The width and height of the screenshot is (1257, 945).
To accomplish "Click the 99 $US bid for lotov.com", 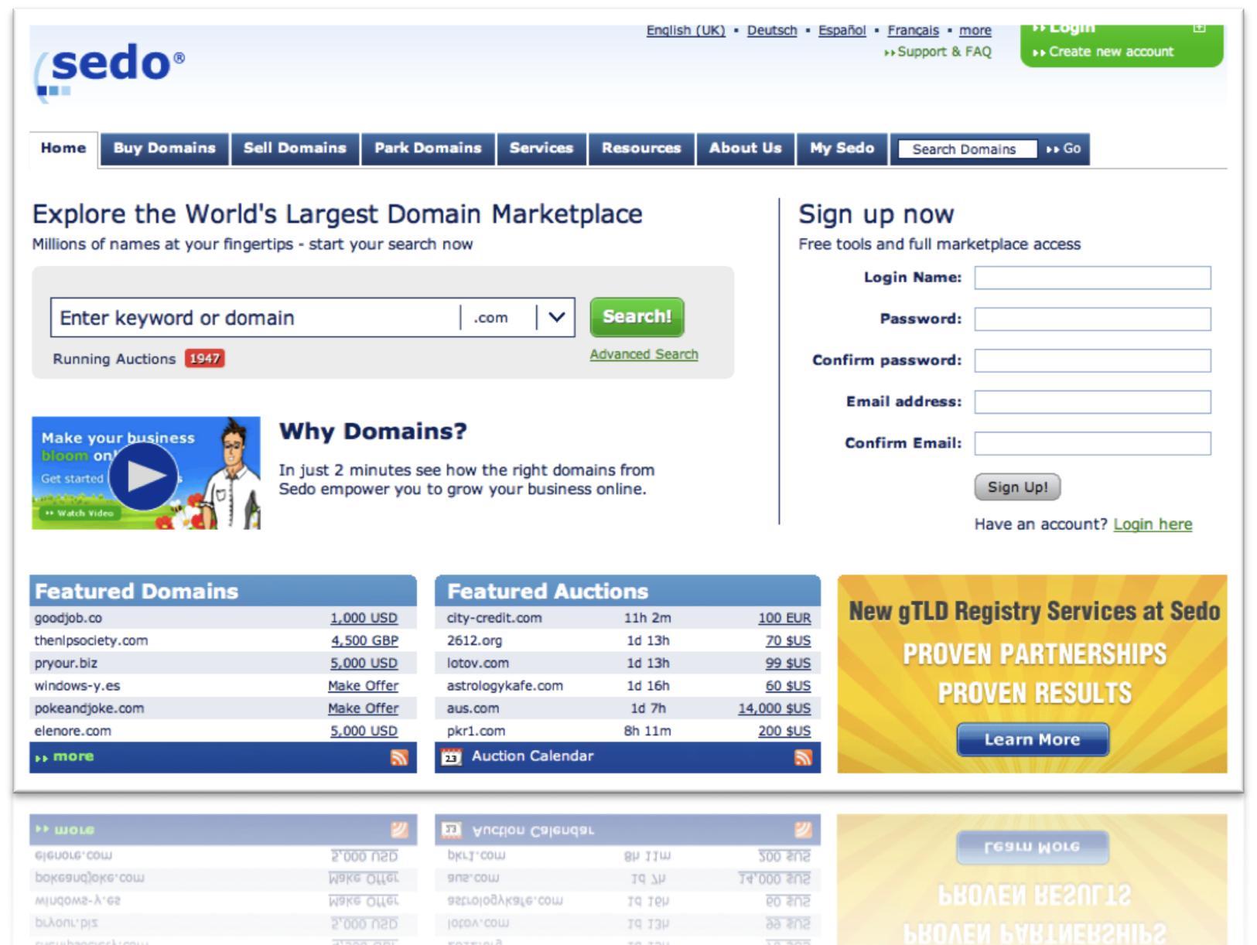I will pyautogui.click(x=788, y=664).
